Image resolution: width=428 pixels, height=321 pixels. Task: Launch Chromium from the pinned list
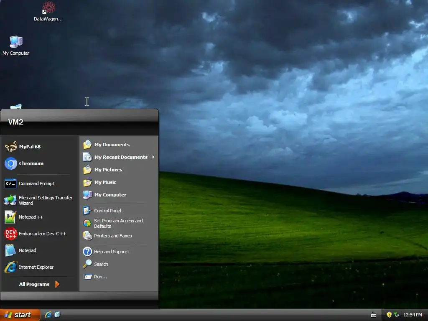click(40, 163)
